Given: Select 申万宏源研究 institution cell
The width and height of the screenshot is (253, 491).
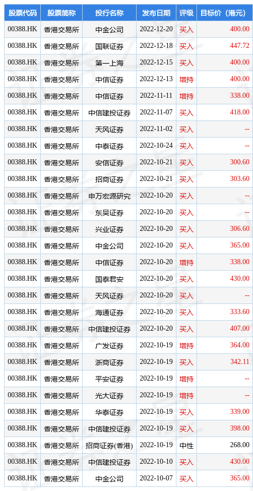Looking at the screenshot, I should (109, 196).
